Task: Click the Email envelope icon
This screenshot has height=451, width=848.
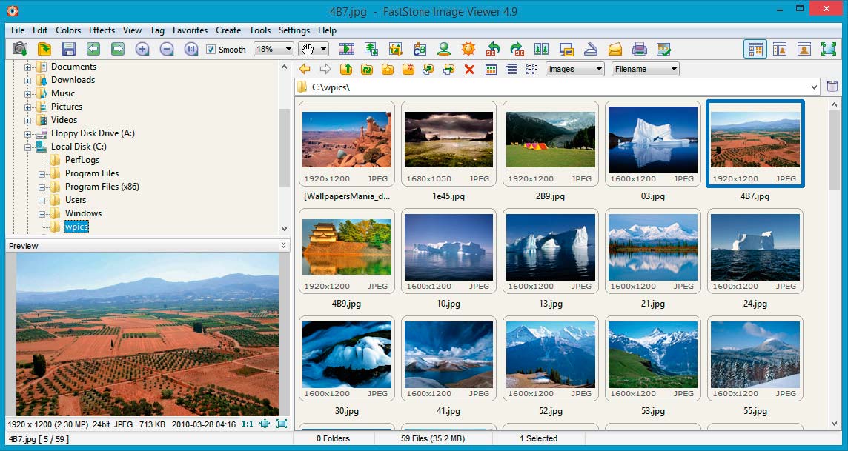Action: 615,49
